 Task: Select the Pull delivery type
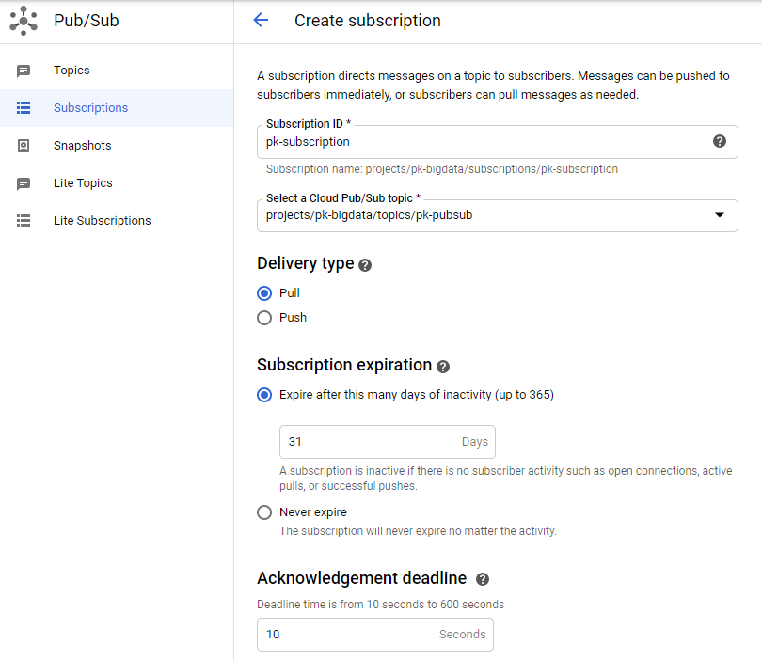264,293
